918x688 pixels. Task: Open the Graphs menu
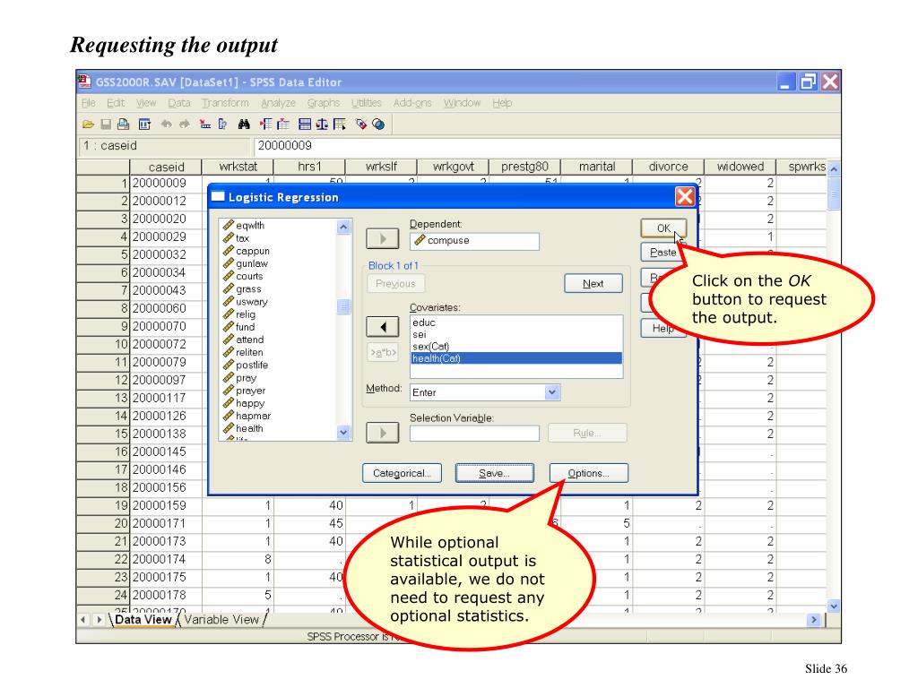pyautogui.click(x=323, y=103)
